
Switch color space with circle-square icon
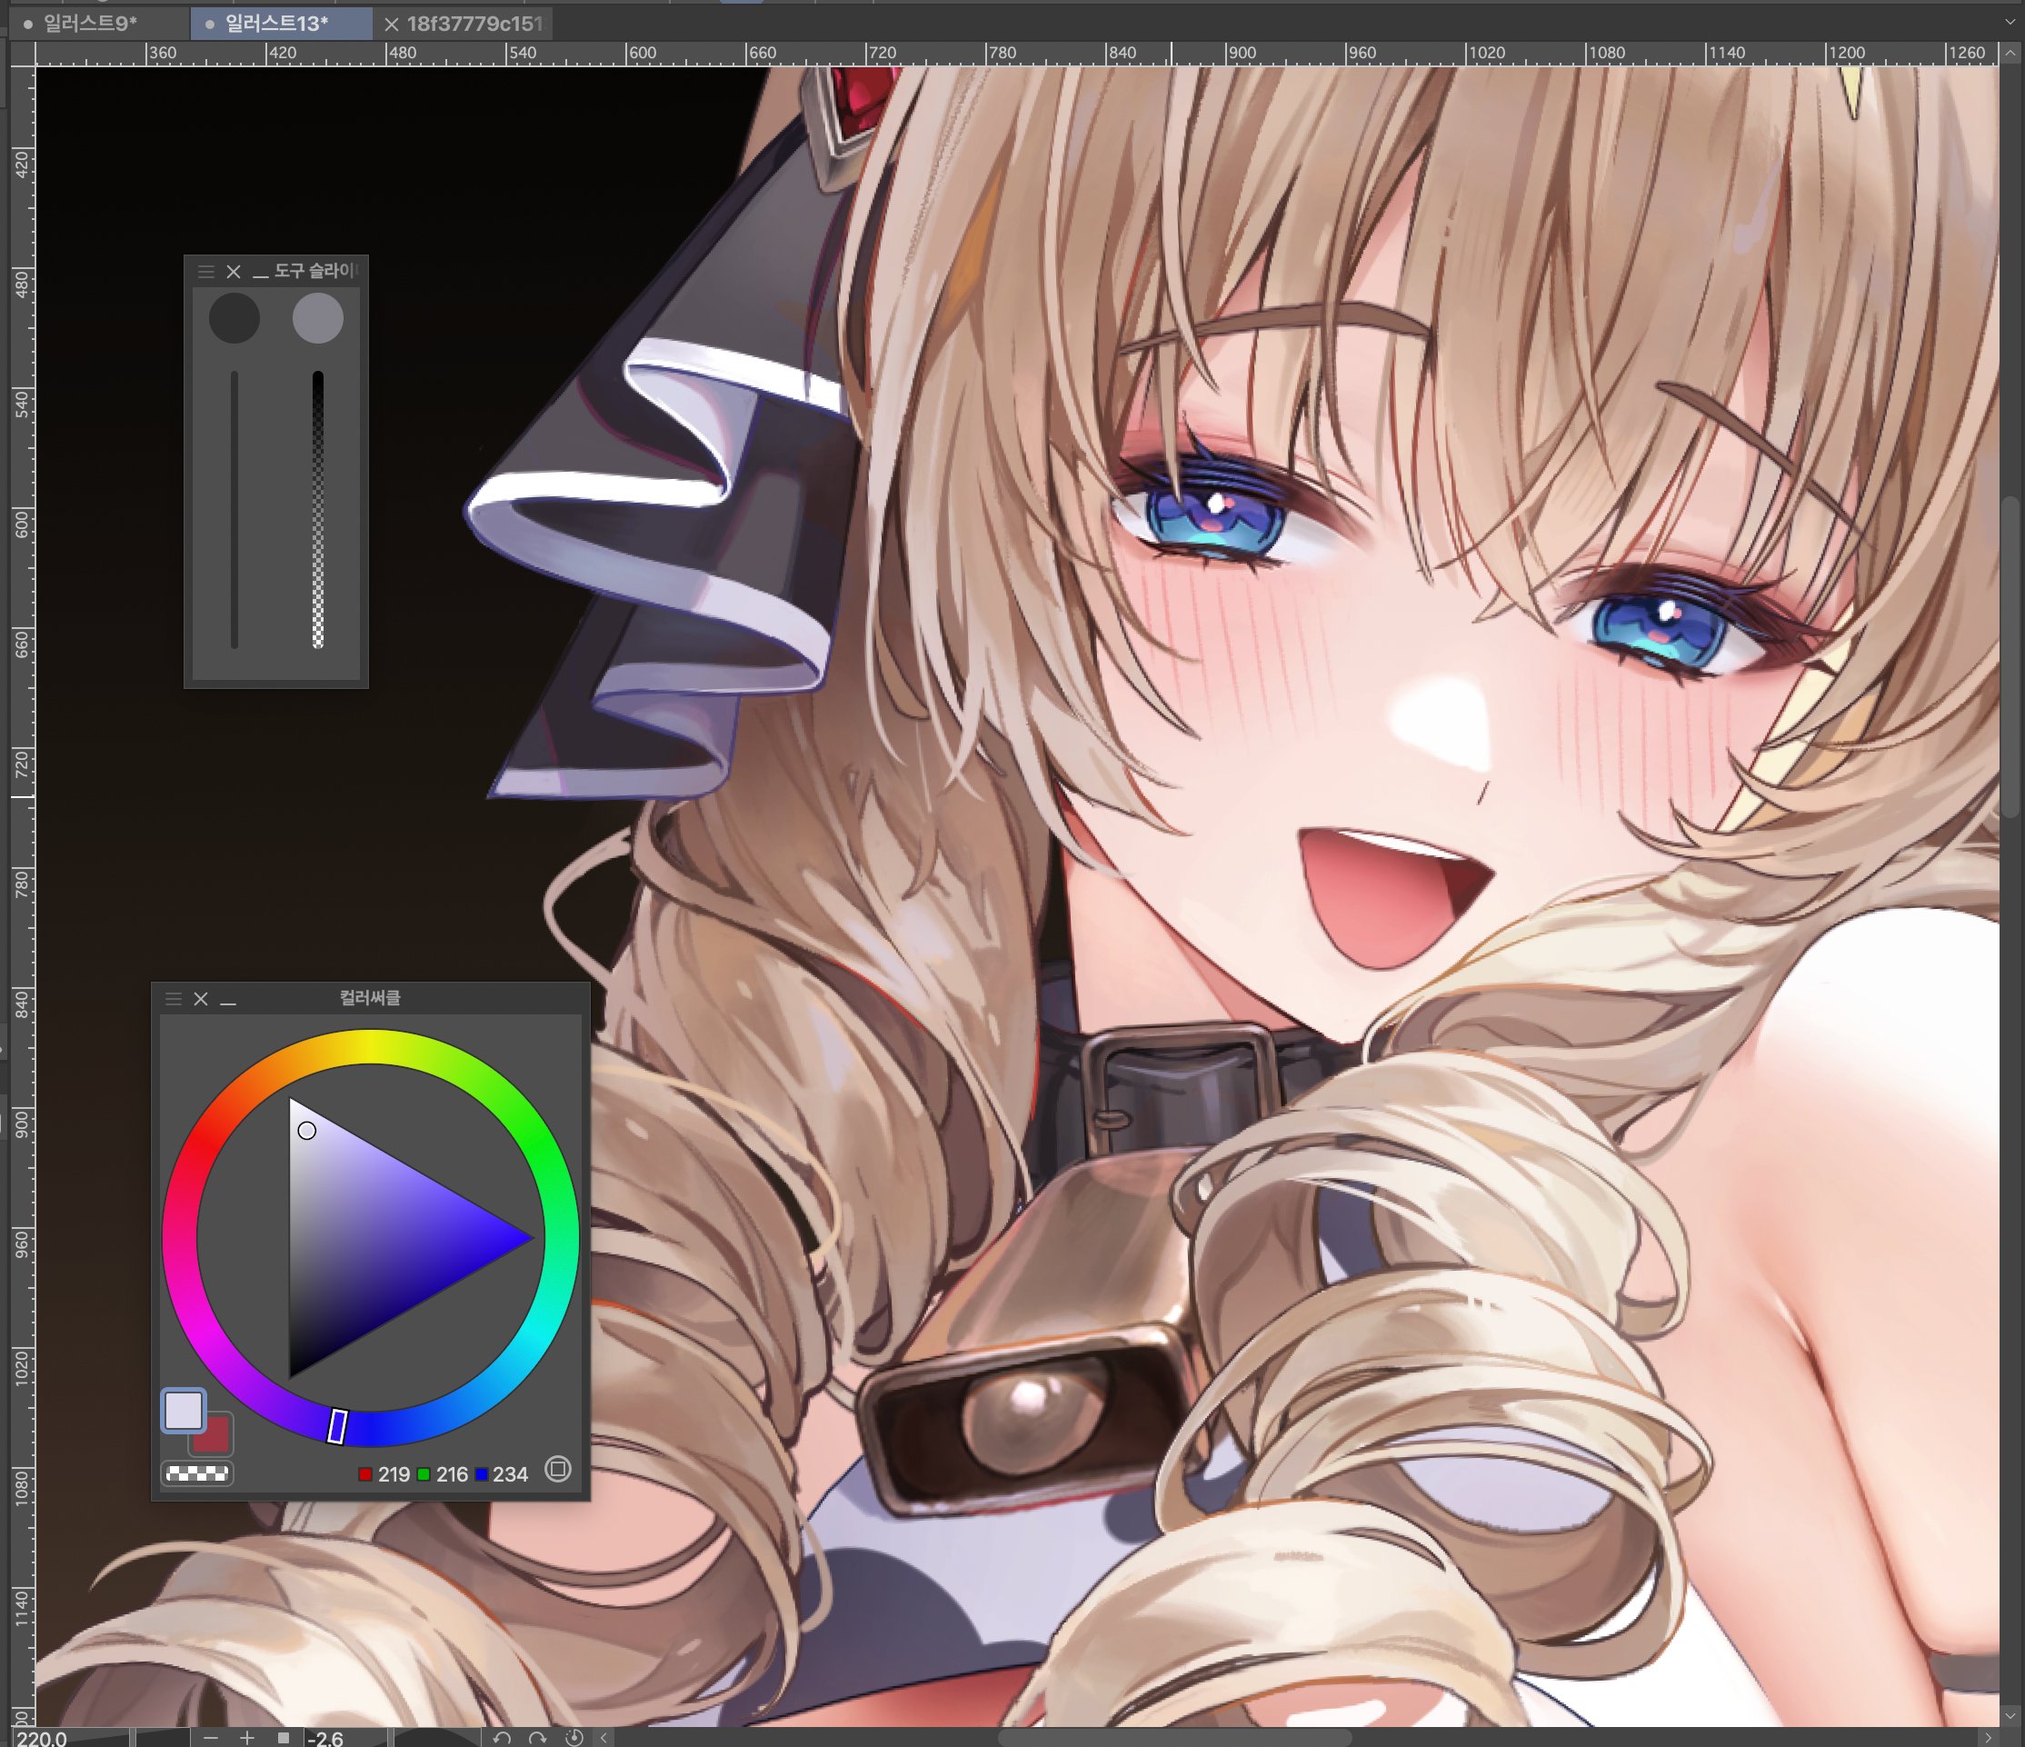pyautogui.click(x=558, y=1468)
